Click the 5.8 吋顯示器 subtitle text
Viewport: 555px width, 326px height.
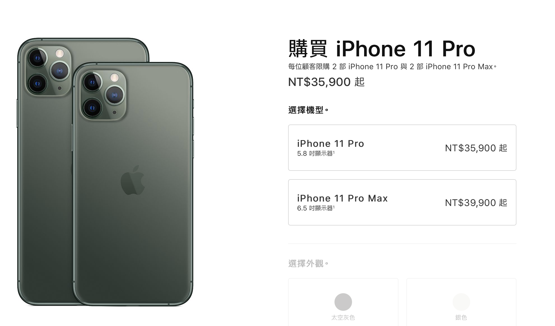point(315,154)
